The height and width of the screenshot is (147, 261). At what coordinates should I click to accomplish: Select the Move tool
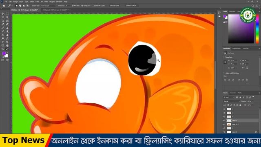[3, 13]
